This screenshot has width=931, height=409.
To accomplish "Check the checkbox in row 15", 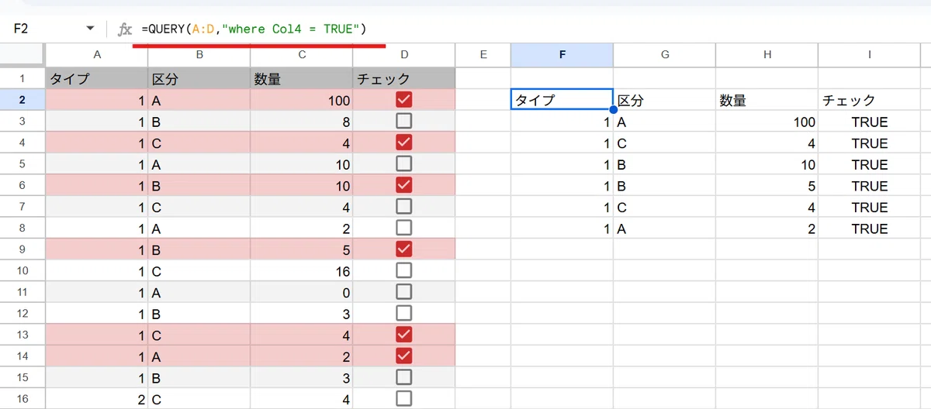I will [403, 376].
